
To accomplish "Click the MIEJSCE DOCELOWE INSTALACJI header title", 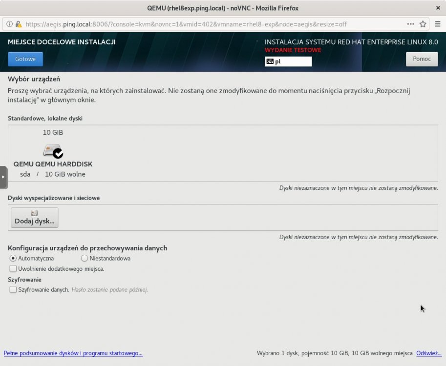I will point(62,42).
